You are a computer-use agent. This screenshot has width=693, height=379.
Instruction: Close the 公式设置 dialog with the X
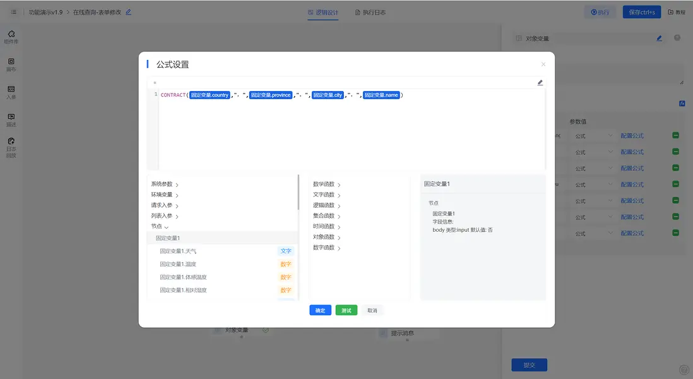tap(543, 64)
